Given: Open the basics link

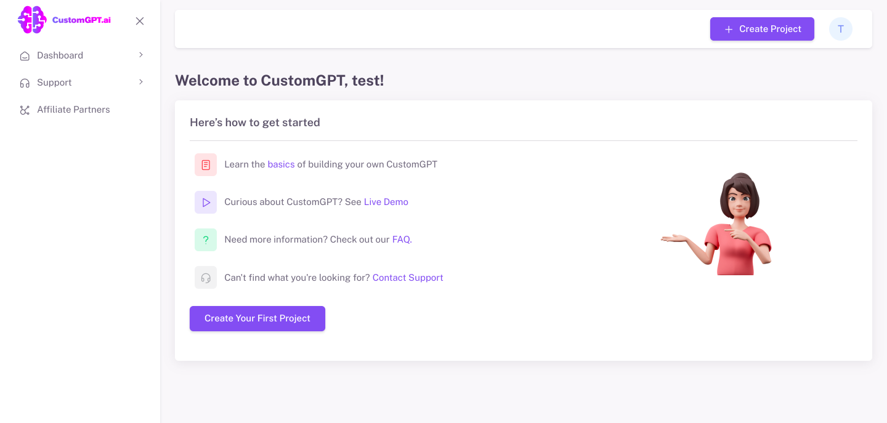Looking at the screenshot, I should point(281,164).
